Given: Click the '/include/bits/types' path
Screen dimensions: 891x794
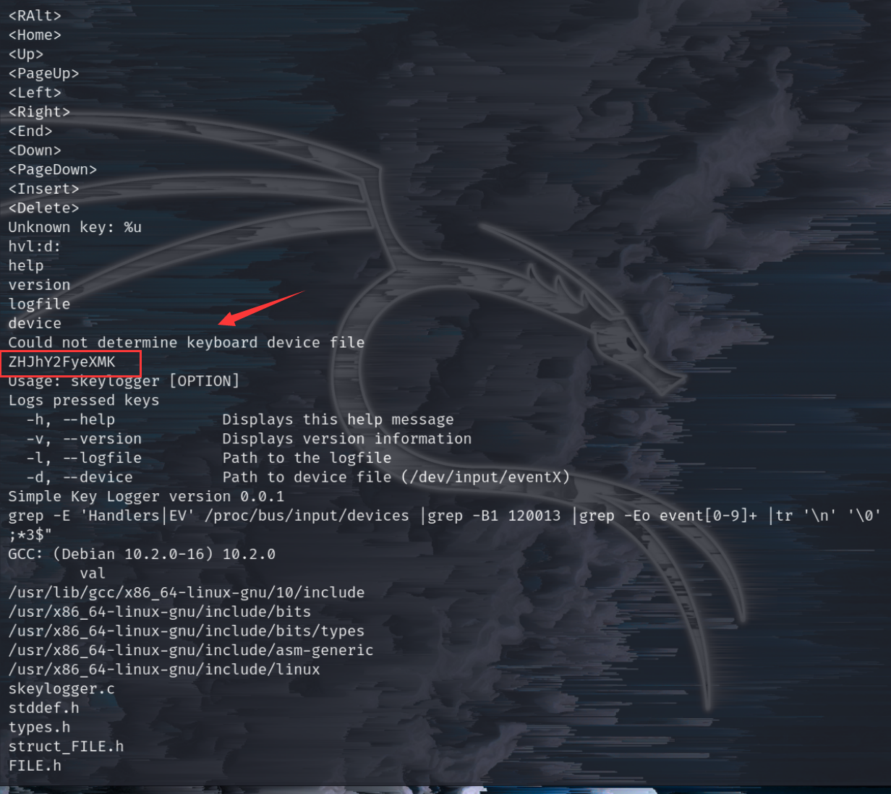Looking at the screenshot, I should [187, 631].
